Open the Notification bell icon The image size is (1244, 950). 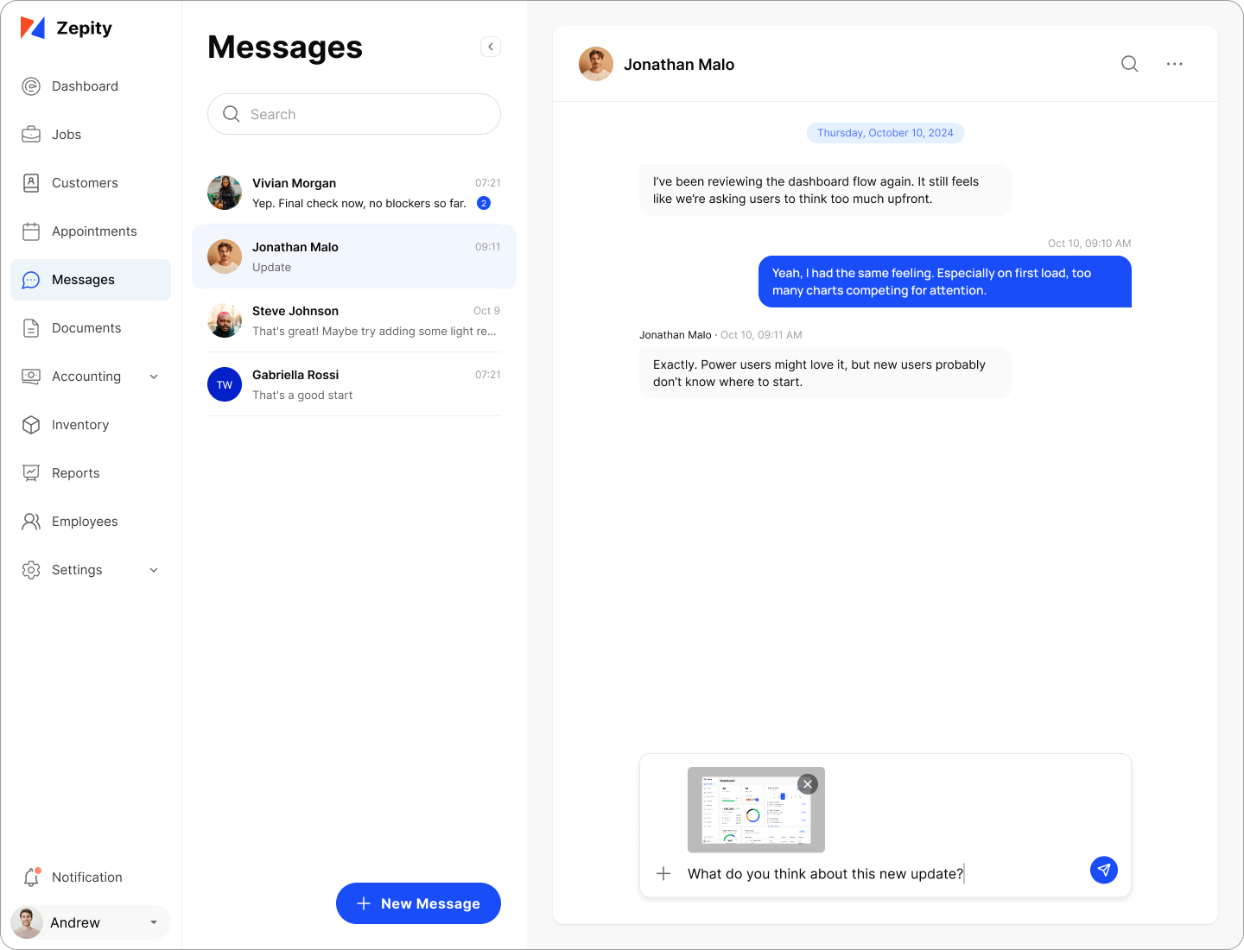[31, 877]
